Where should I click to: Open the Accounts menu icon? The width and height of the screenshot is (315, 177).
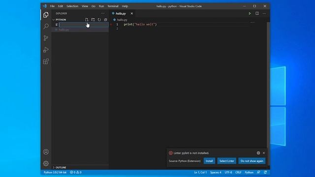(x=46, y=152)
